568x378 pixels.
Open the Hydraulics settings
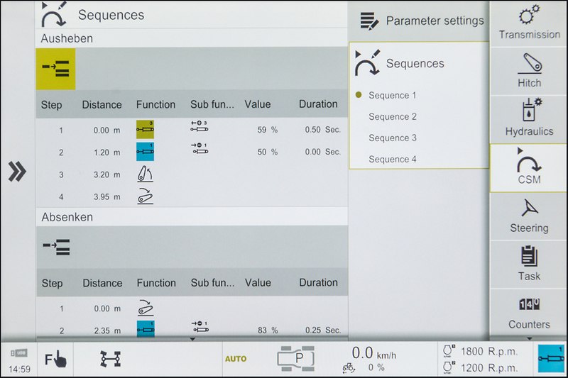coord(529,119)
